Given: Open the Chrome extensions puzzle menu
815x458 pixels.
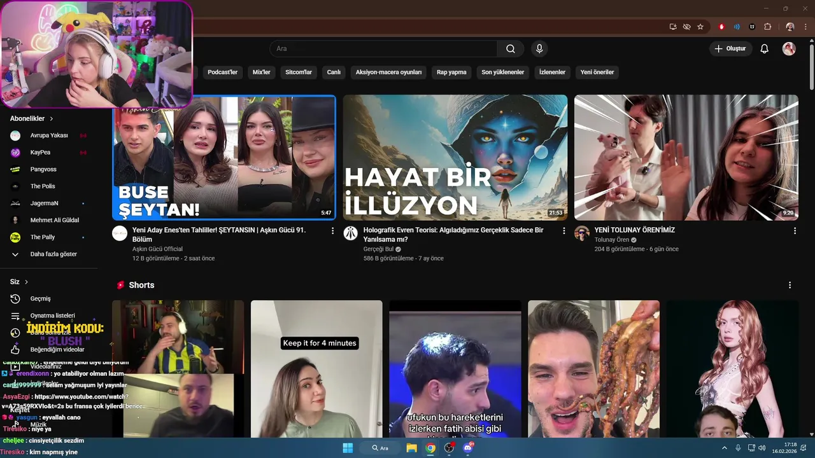Looking at the screenshot, I should [767, 27].
